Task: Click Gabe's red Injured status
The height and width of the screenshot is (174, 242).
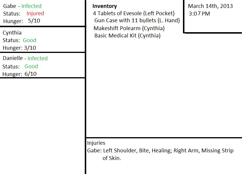Action: 35,13
